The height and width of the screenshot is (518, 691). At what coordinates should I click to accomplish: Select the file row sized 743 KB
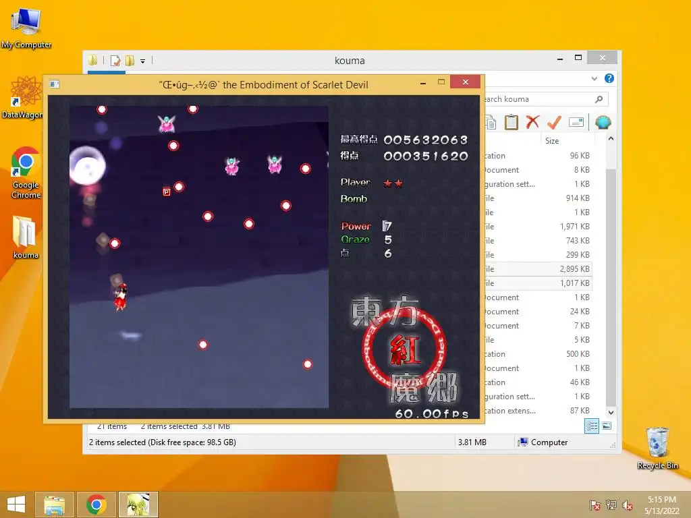pyautogui.click(x=538, y=241)
